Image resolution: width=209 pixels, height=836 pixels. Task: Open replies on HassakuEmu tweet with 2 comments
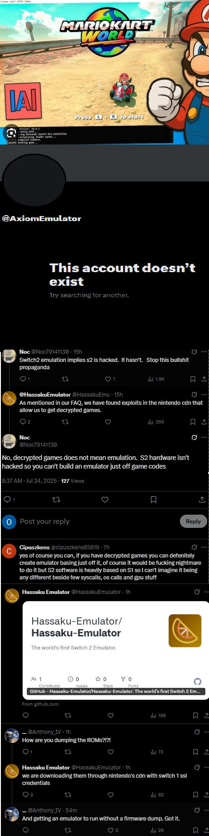(x=23, y=422)
